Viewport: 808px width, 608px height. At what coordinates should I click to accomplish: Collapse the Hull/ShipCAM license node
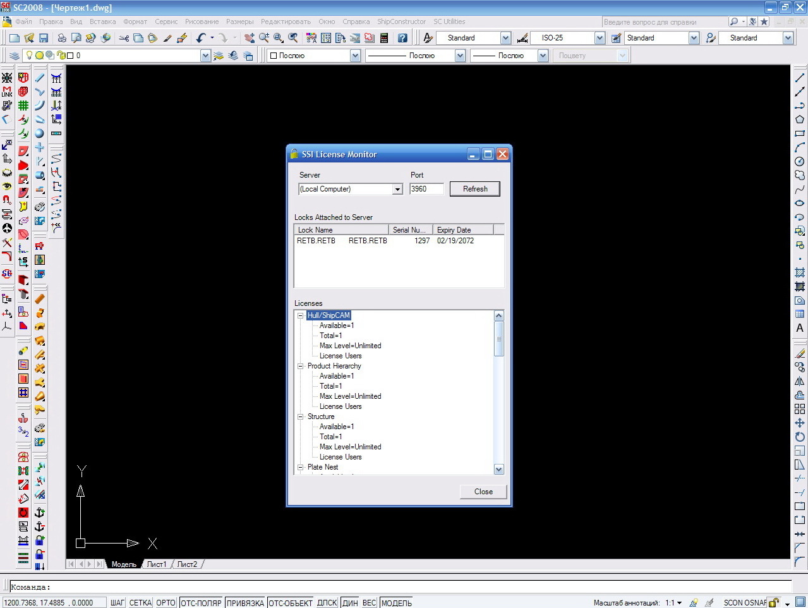(301, 315)
